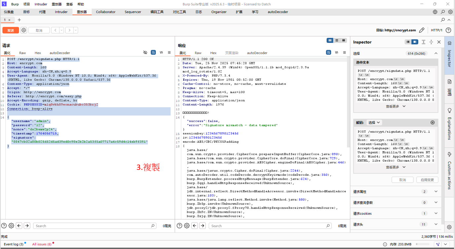Select combined tabbed layout button
The height and width of the screenshot is (249, 455).
point(343,40)
